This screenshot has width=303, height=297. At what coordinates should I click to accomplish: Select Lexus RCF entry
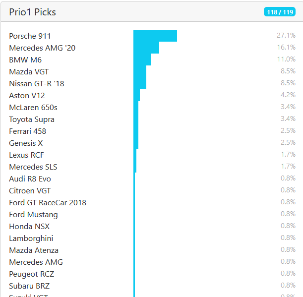(26, 155)
